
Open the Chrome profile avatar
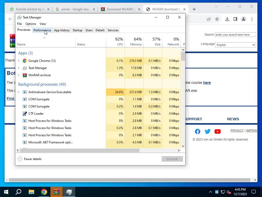click(244, 19)
